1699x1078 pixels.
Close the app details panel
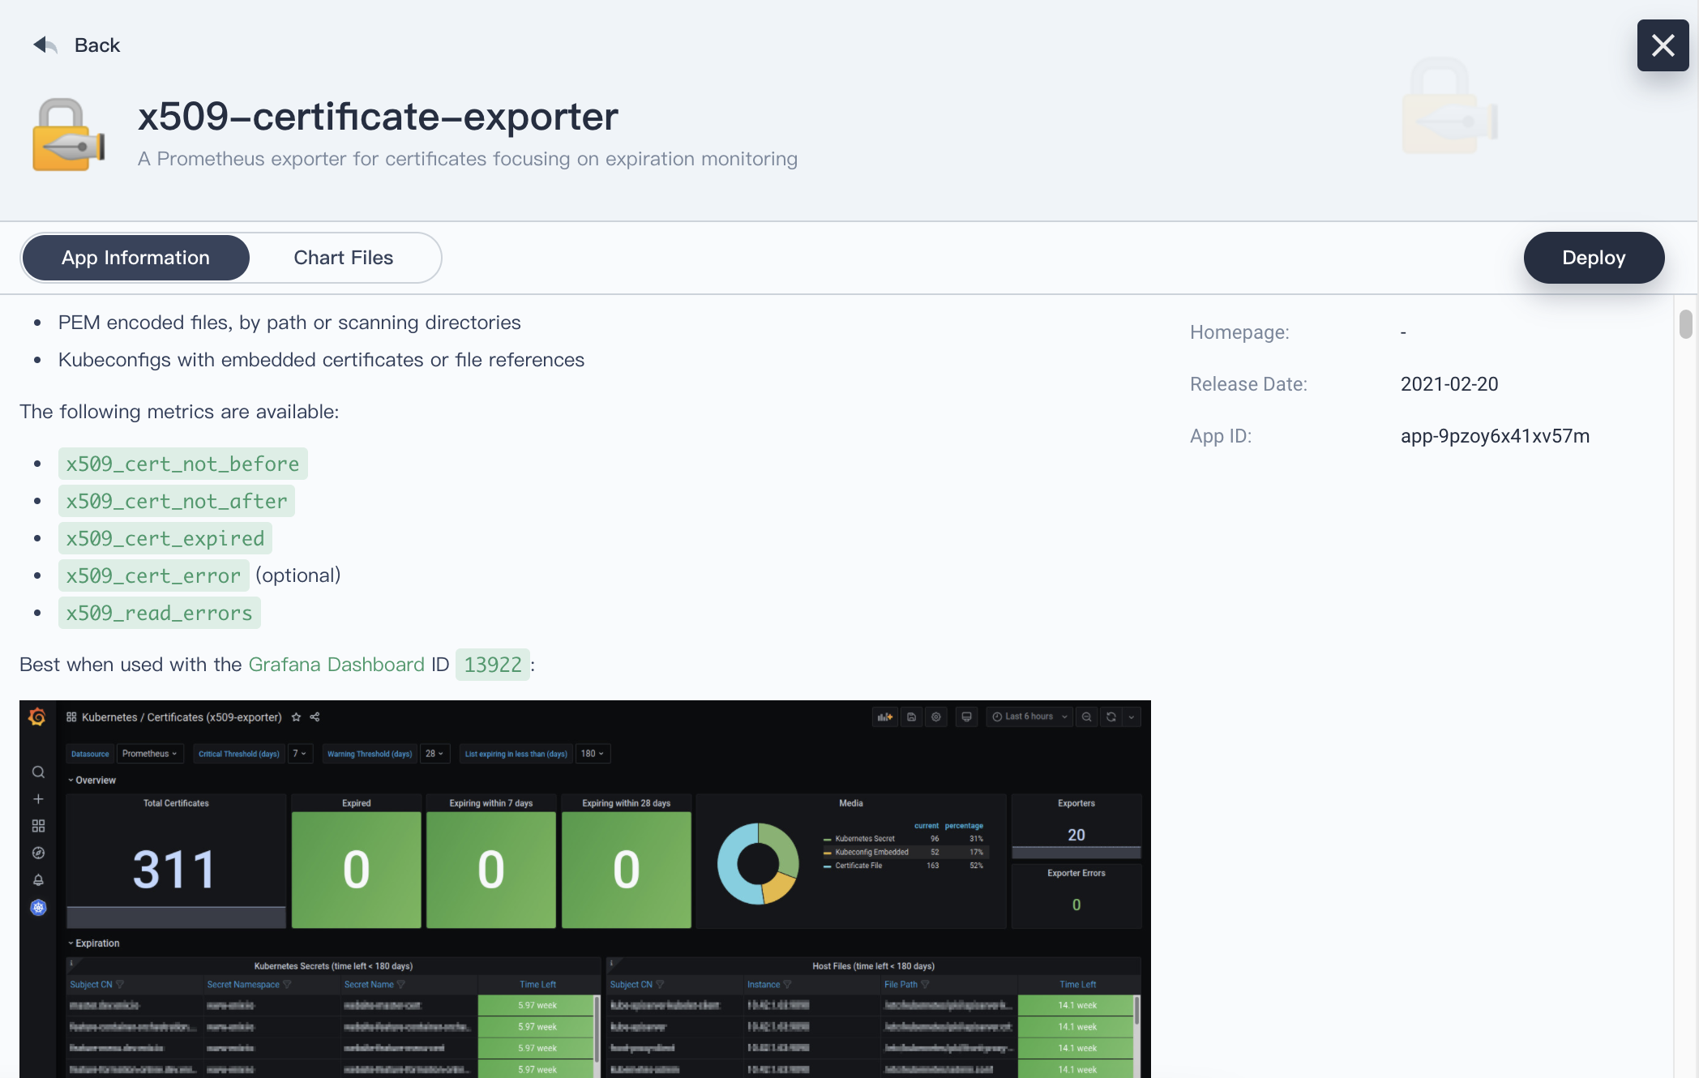[1663, 45]
